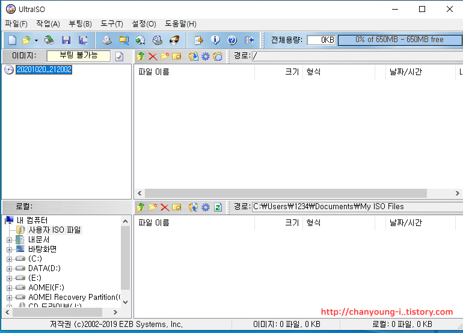Select 사용자 ISO 파일 in local tree
This screenshot has width=463, height=333.
coord(55,230)
